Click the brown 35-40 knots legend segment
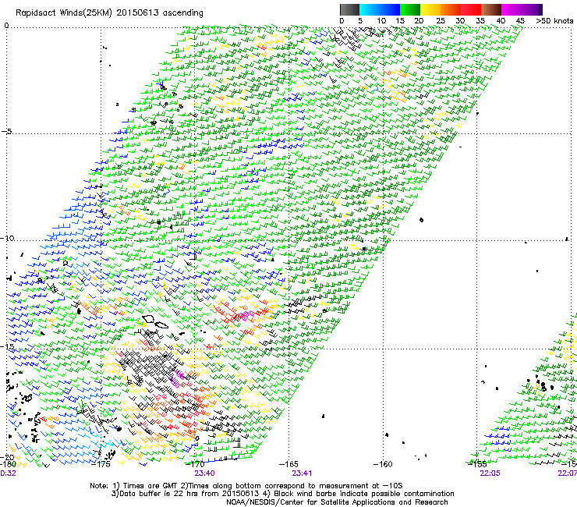This screenshot has height=507, width=577. [491, 9]
